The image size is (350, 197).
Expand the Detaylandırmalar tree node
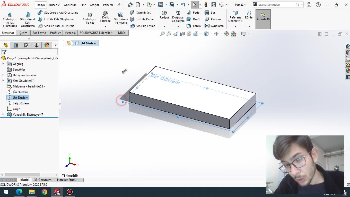point(3,75)
